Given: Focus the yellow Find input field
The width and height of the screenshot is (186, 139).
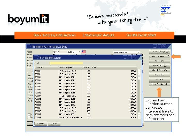Looking at the screenshot, I should (66, 63).
